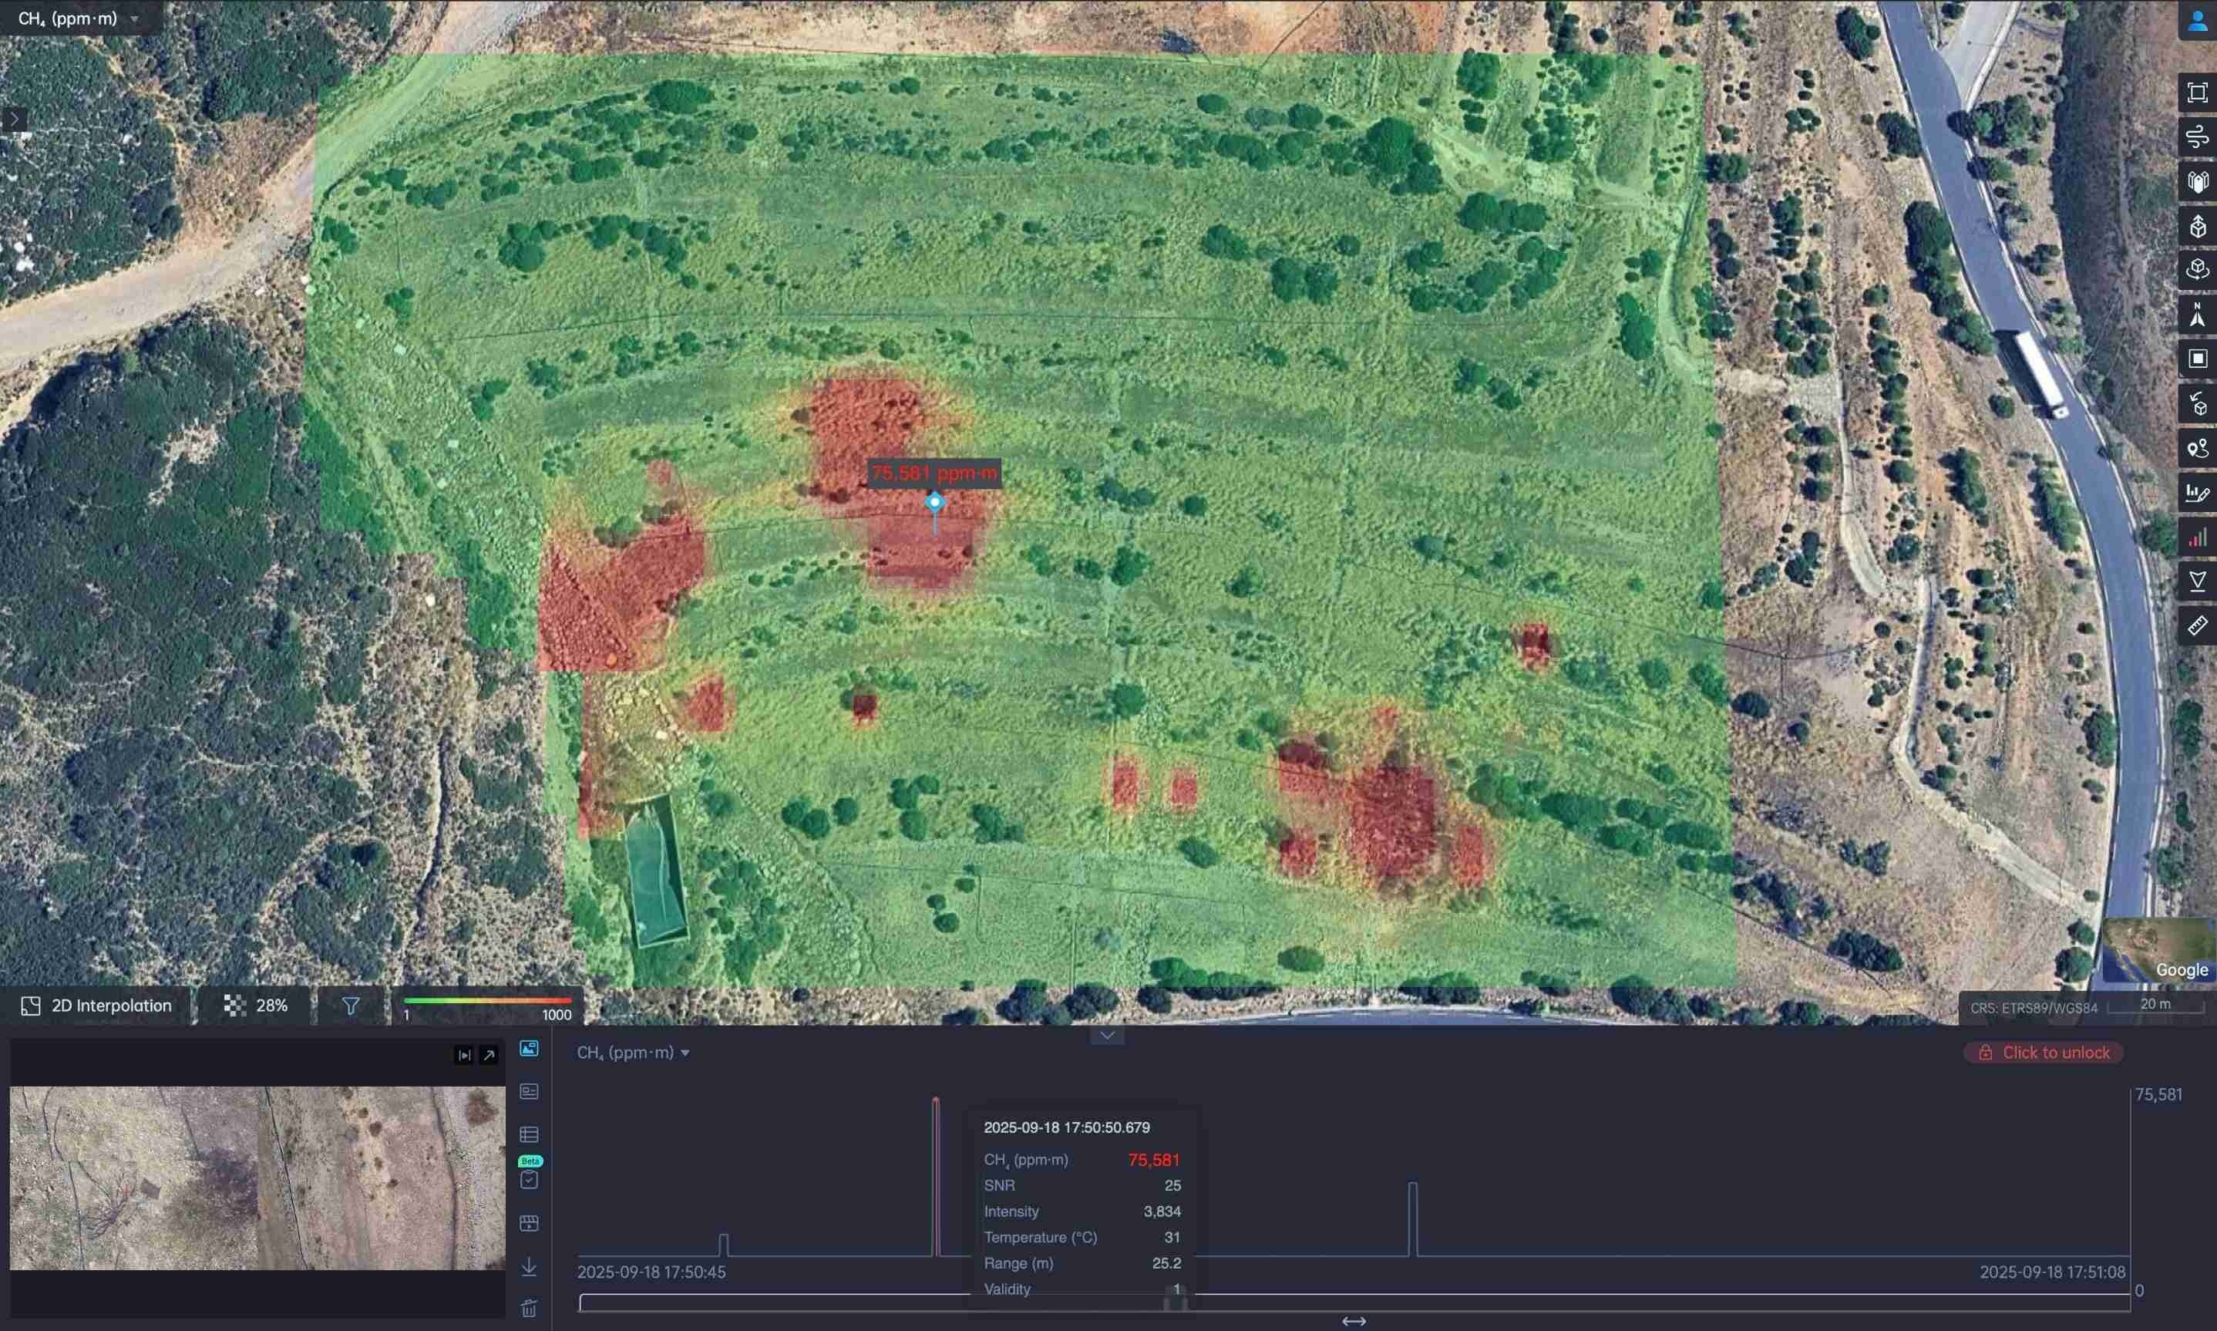Click the red signal bars icon
This screenshot has height=1331, width=2217.
[x=2196, y=537]
